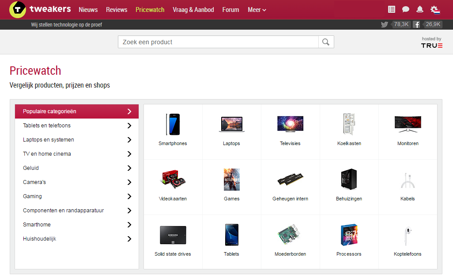
Task: Expand arrow for Gaming
Action: [x=129, y=196]
